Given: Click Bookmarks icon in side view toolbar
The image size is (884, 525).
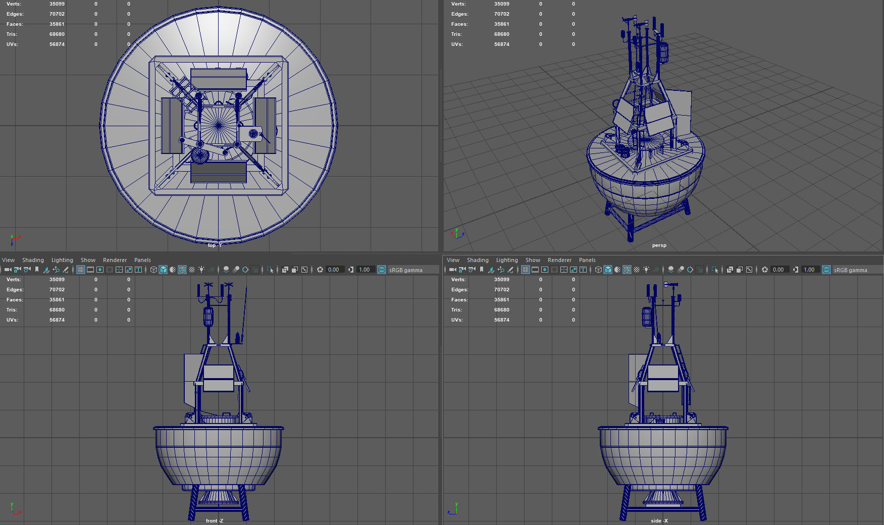Looking at the screenshot, I should (482, 270).
